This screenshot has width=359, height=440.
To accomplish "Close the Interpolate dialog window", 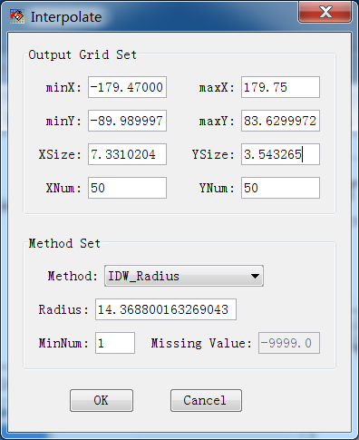I will point(325,12).
